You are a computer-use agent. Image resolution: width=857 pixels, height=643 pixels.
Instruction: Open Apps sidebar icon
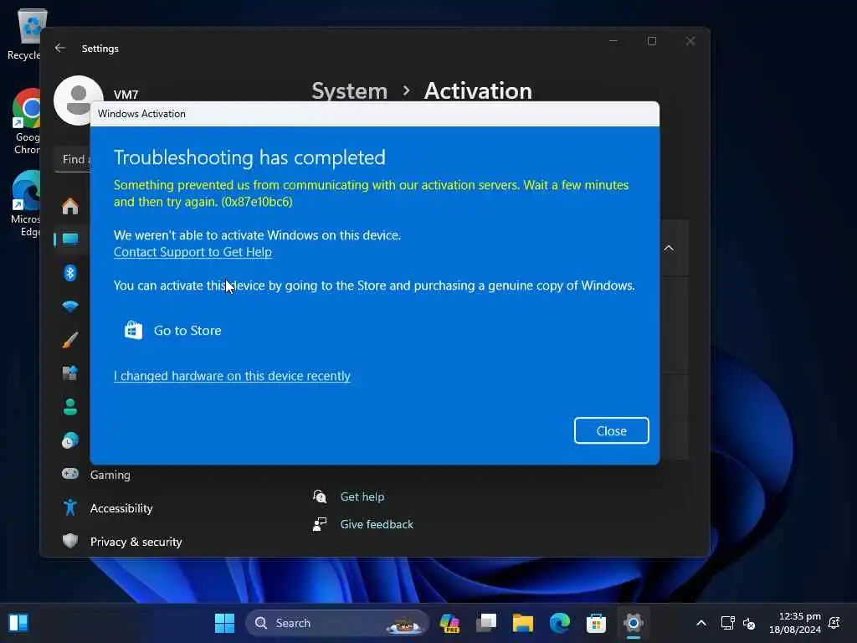pos(70,373)
